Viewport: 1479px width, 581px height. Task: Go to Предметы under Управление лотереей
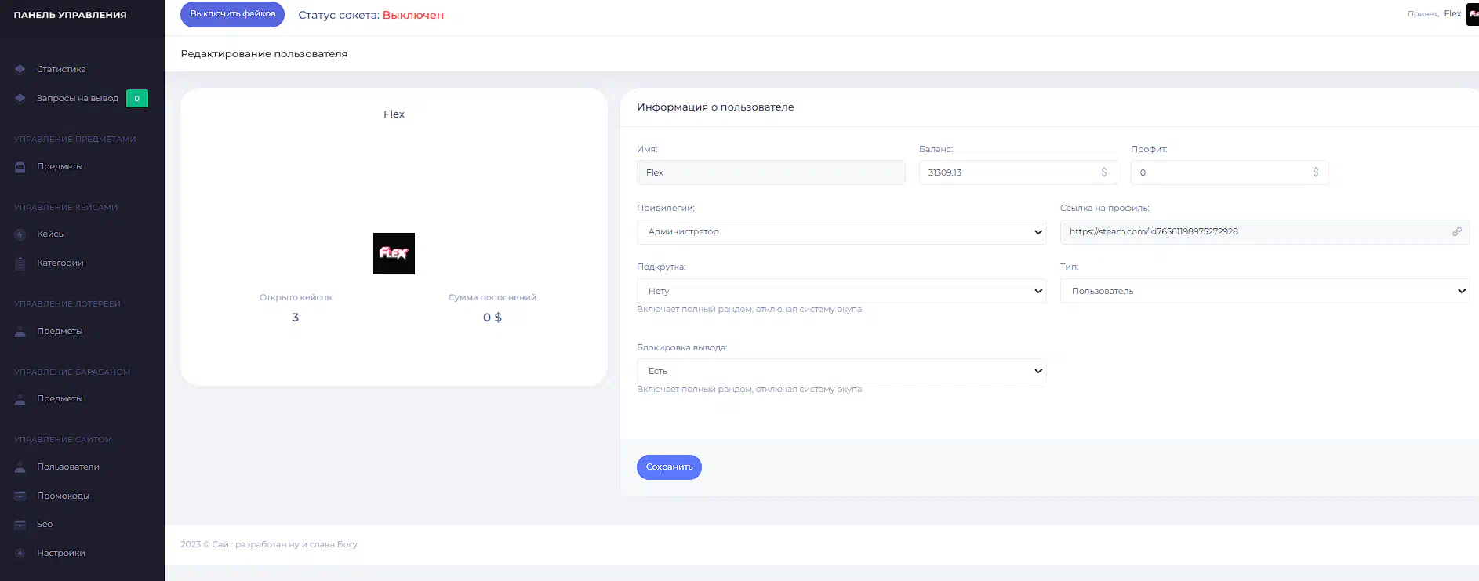pyautogui.click(x=60, y=331)
